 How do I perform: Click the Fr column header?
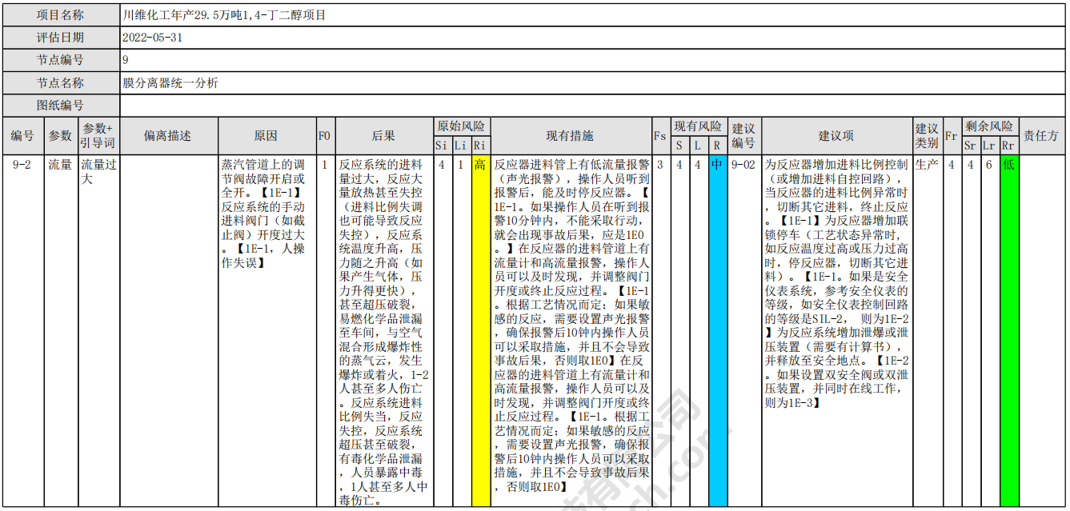pyautogui.click(x=951, y=136)
